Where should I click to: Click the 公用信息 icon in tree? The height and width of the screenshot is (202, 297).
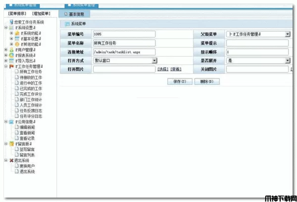click(11, 121)
